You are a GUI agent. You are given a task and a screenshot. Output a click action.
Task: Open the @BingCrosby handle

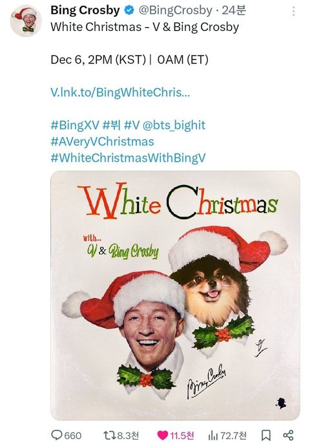(x=176, y=11)
